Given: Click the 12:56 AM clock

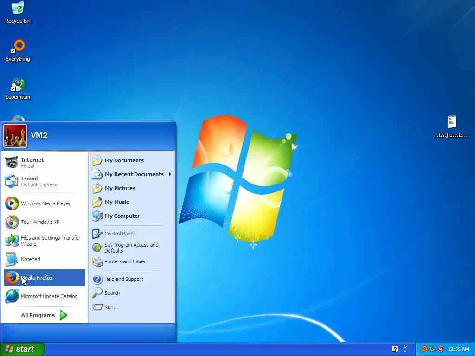Looking at the screenshot, I should tap(458, 350).
